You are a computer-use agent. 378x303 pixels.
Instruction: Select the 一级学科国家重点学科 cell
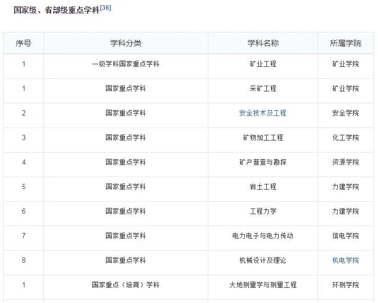(125, 64)
